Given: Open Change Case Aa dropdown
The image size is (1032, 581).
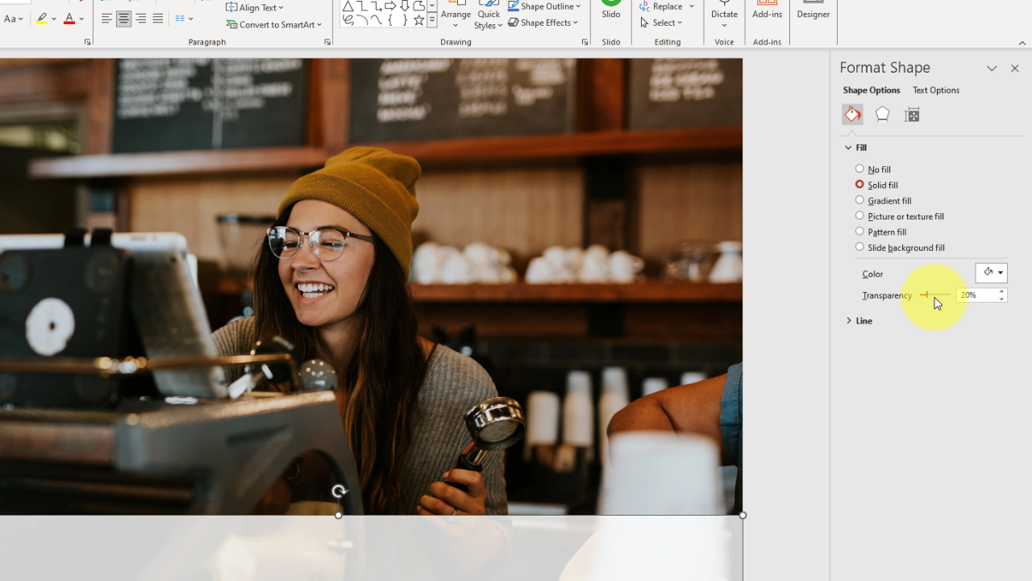Looking at the screenshot, I should [14, 19].
